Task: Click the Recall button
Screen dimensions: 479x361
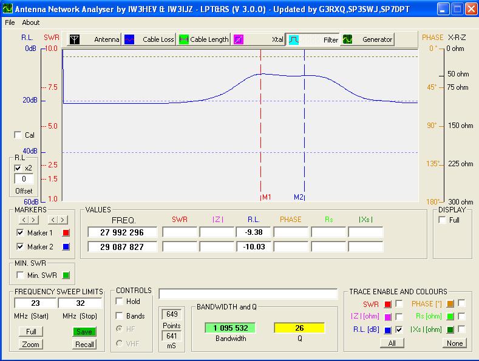Action: 85,345
